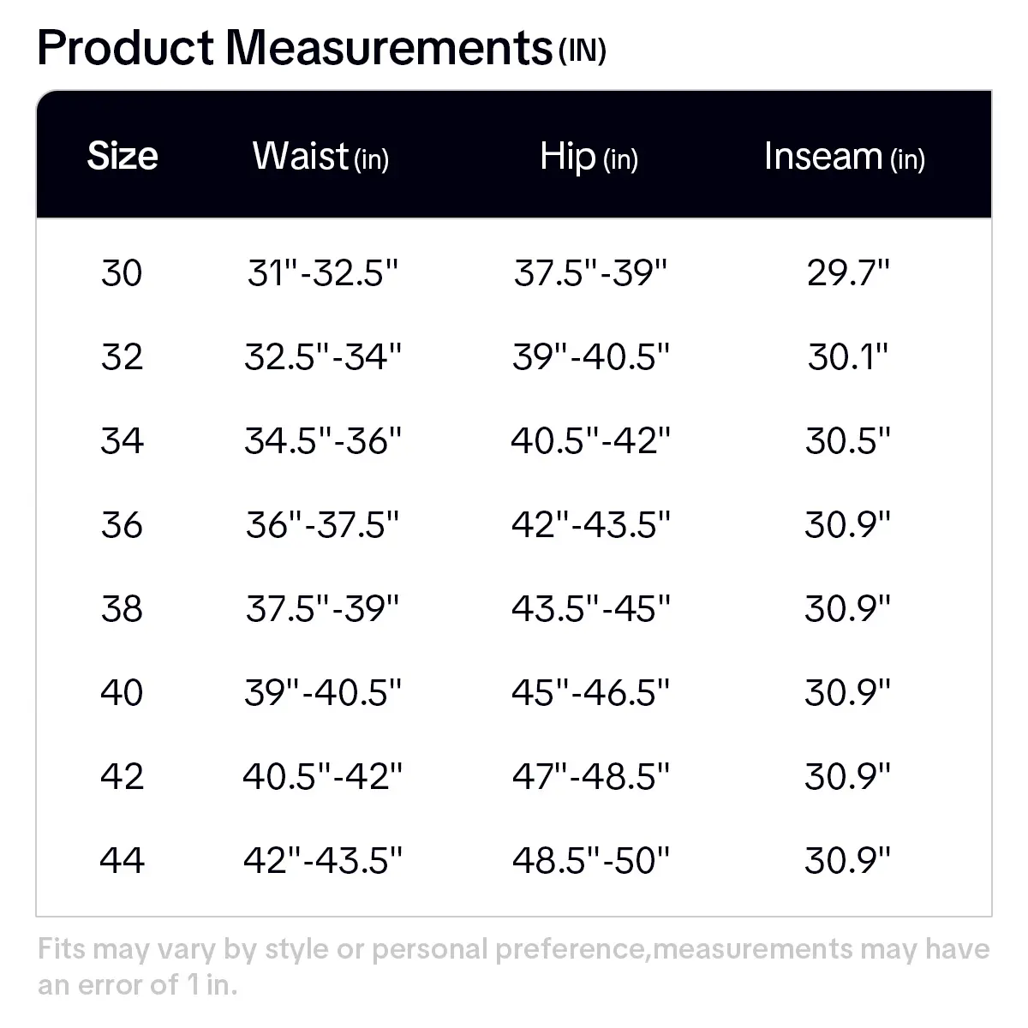Click size 42 row label
The image size is (1028, 1028).
coord(122,776)
